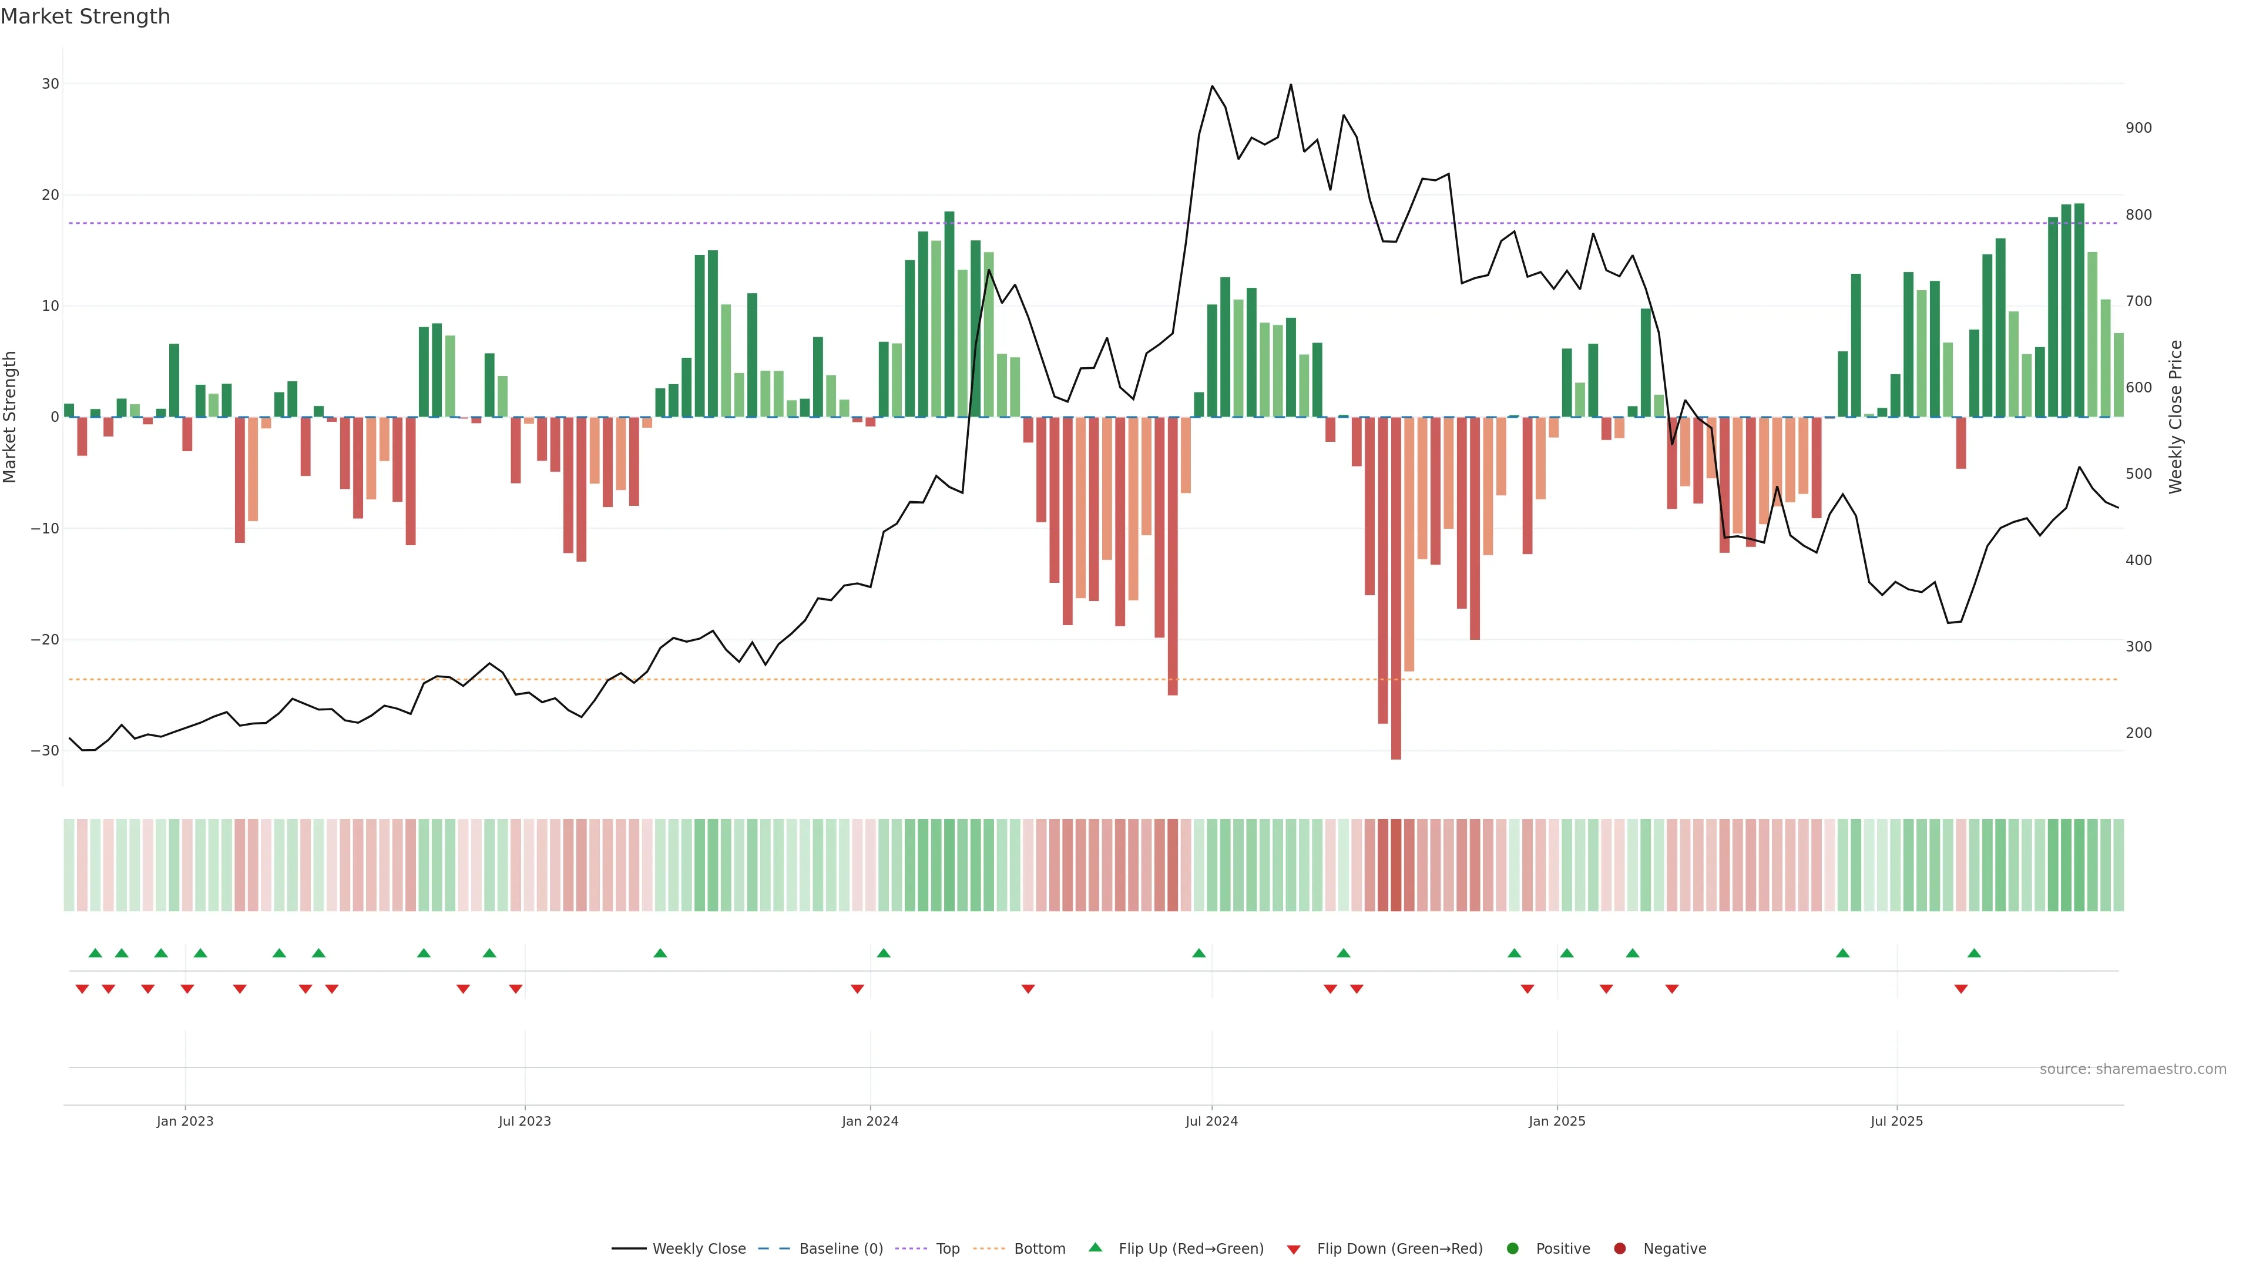Screen dimensions: 2256x1269
Task: Click the Weekly Close Price axis title
Action: pos(2176,417)
